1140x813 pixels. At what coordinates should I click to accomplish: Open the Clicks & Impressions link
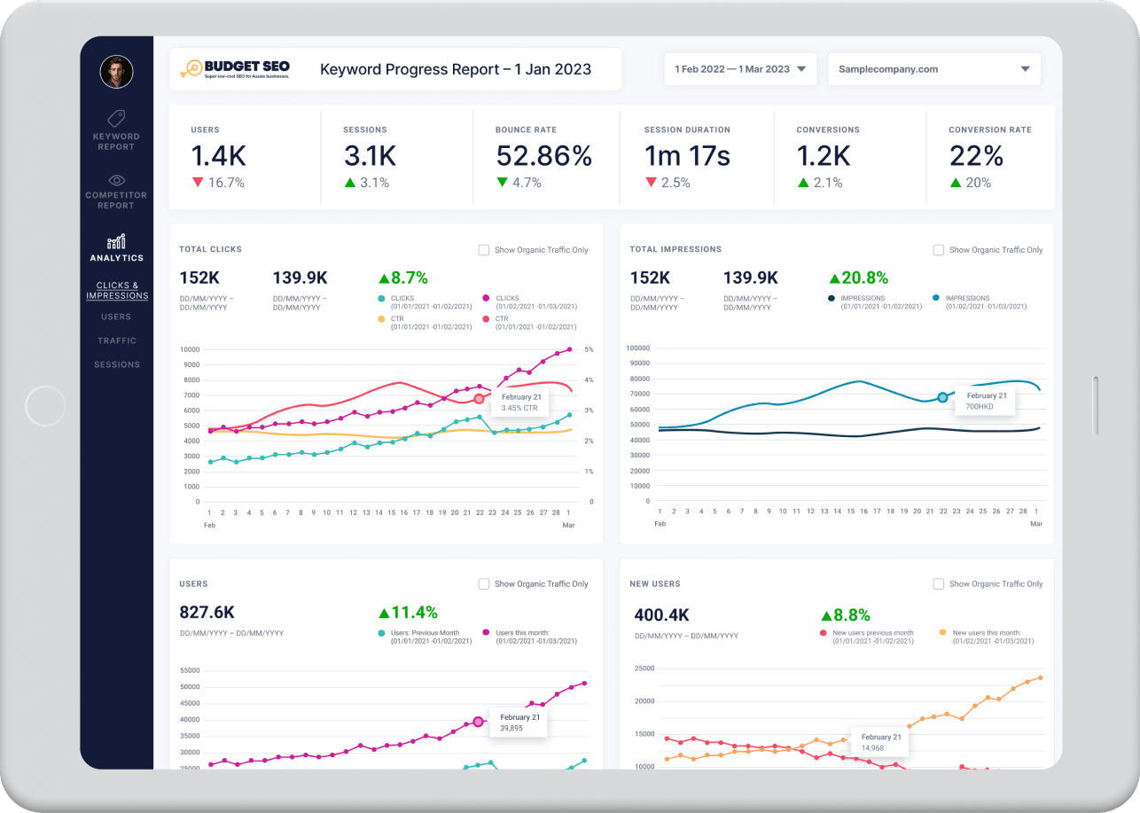click(x=116, y=291)
